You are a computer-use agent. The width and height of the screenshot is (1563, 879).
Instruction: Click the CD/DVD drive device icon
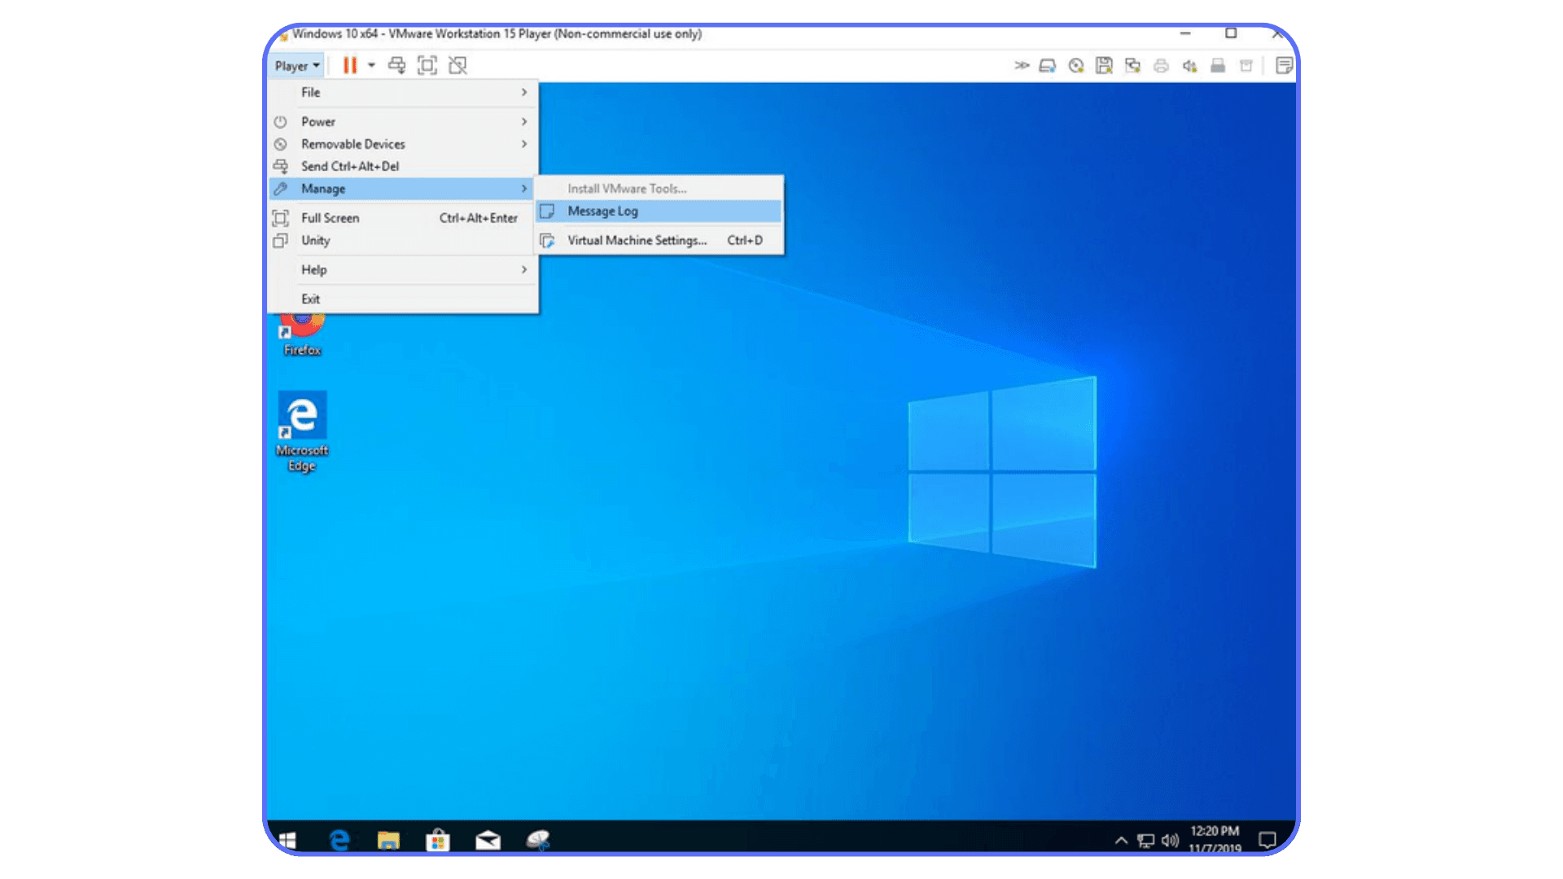[x=1076, y=66]
